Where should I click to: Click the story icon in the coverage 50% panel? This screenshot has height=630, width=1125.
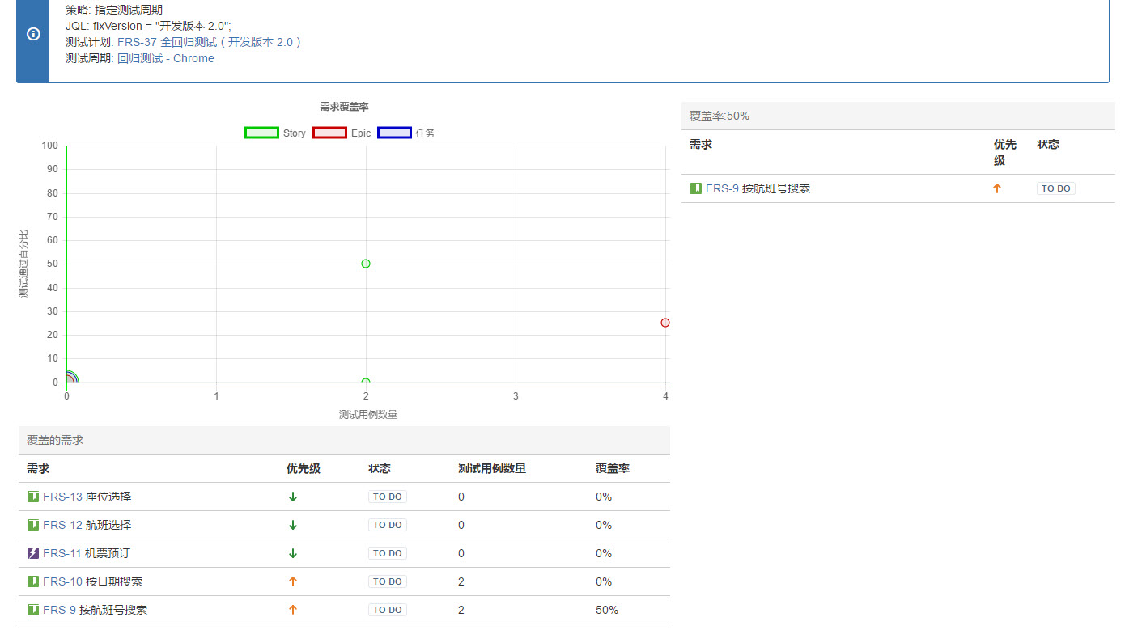pos(696,188)
